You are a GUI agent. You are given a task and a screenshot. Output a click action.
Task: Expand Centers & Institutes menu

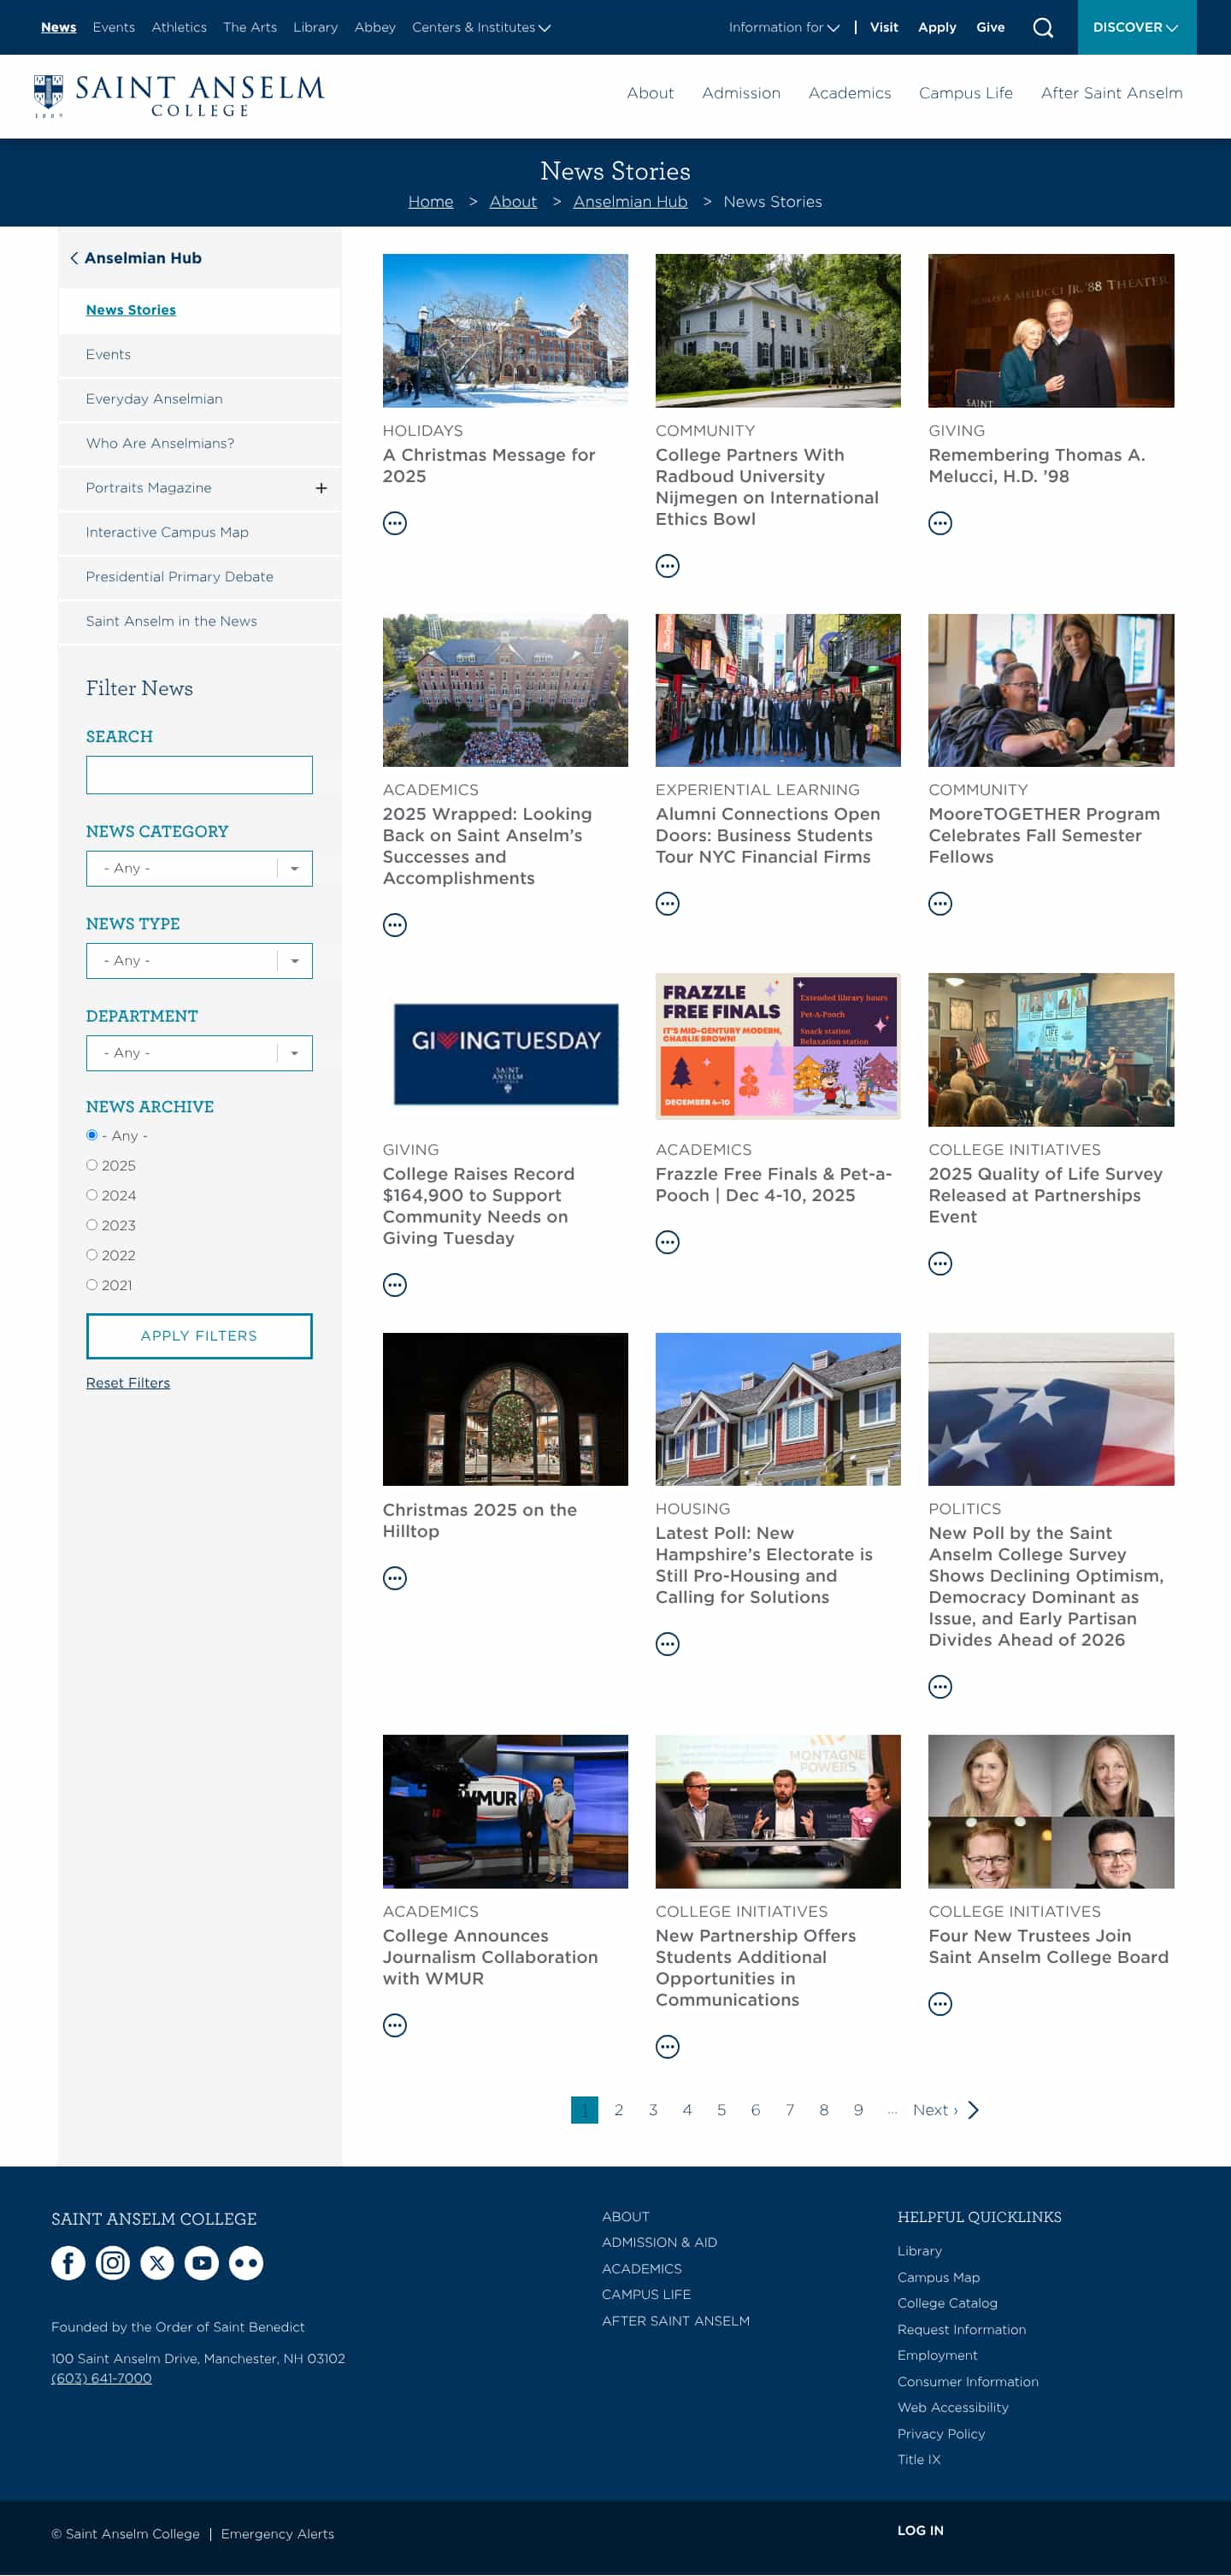coord(481,27)
